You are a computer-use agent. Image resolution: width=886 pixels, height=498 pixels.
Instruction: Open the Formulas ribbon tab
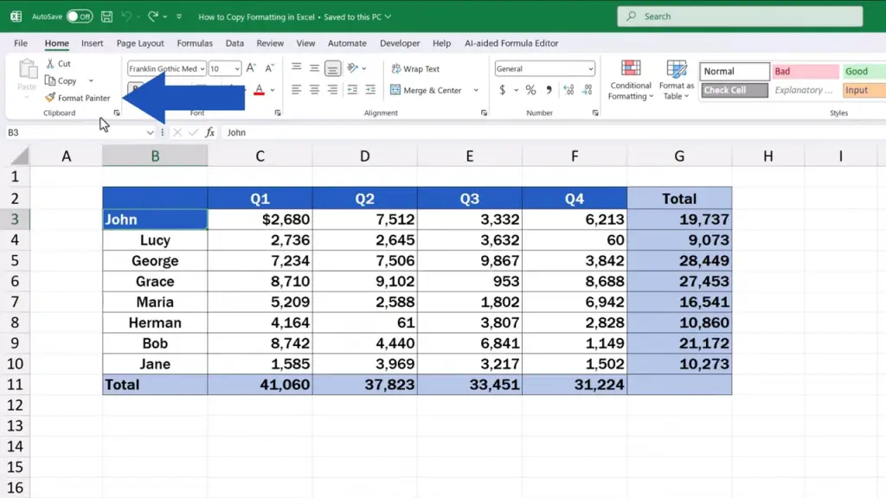coord(195,43)
